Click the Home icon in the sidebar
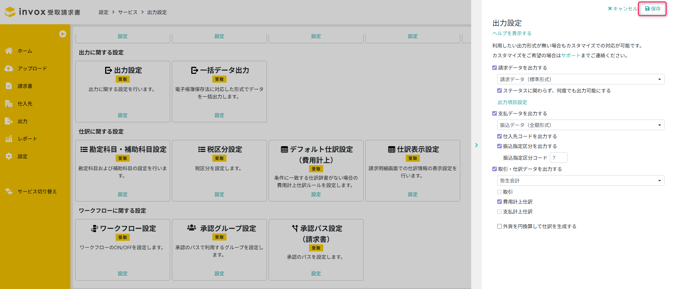 click(x=9, y=51)
